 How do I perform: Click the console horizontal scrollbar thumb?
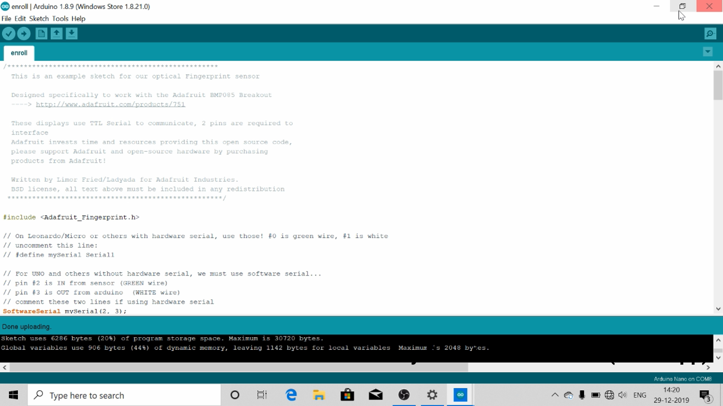pyautogui.click(x=239, y=368)
